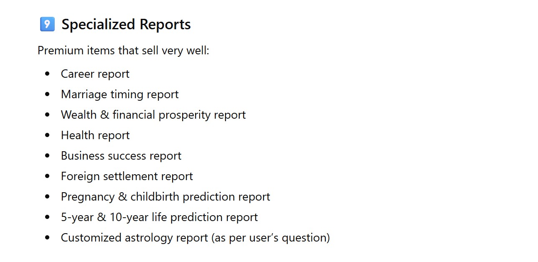Screen dimensions: 538x262
Task: Click the text 'Premium items that sell very well:'
Action: (x=123, y=51)
